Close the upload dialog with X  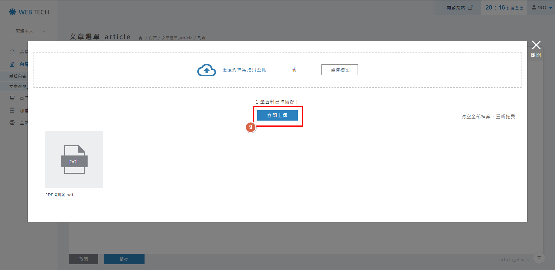536,45
